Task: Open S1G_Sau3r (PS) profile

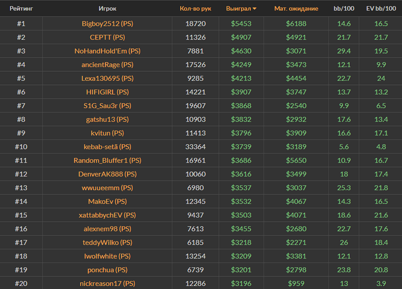Action: tap(107, 106)
